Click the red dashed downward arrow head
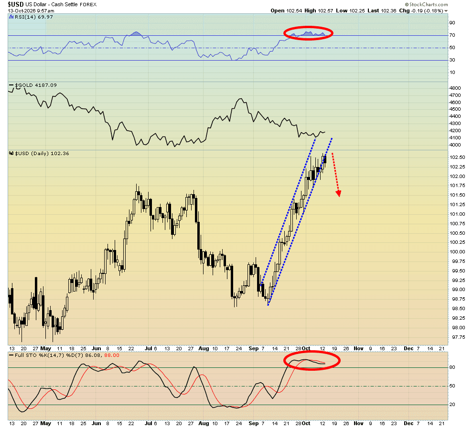The image size is (473, 428). click(338, 193)
